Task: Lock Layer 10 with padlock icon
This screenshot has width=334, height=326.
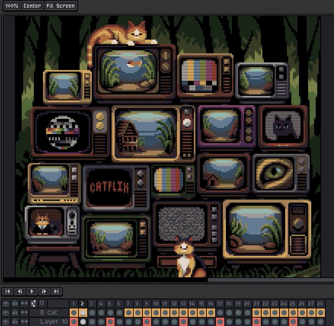Action: point(15,322)
